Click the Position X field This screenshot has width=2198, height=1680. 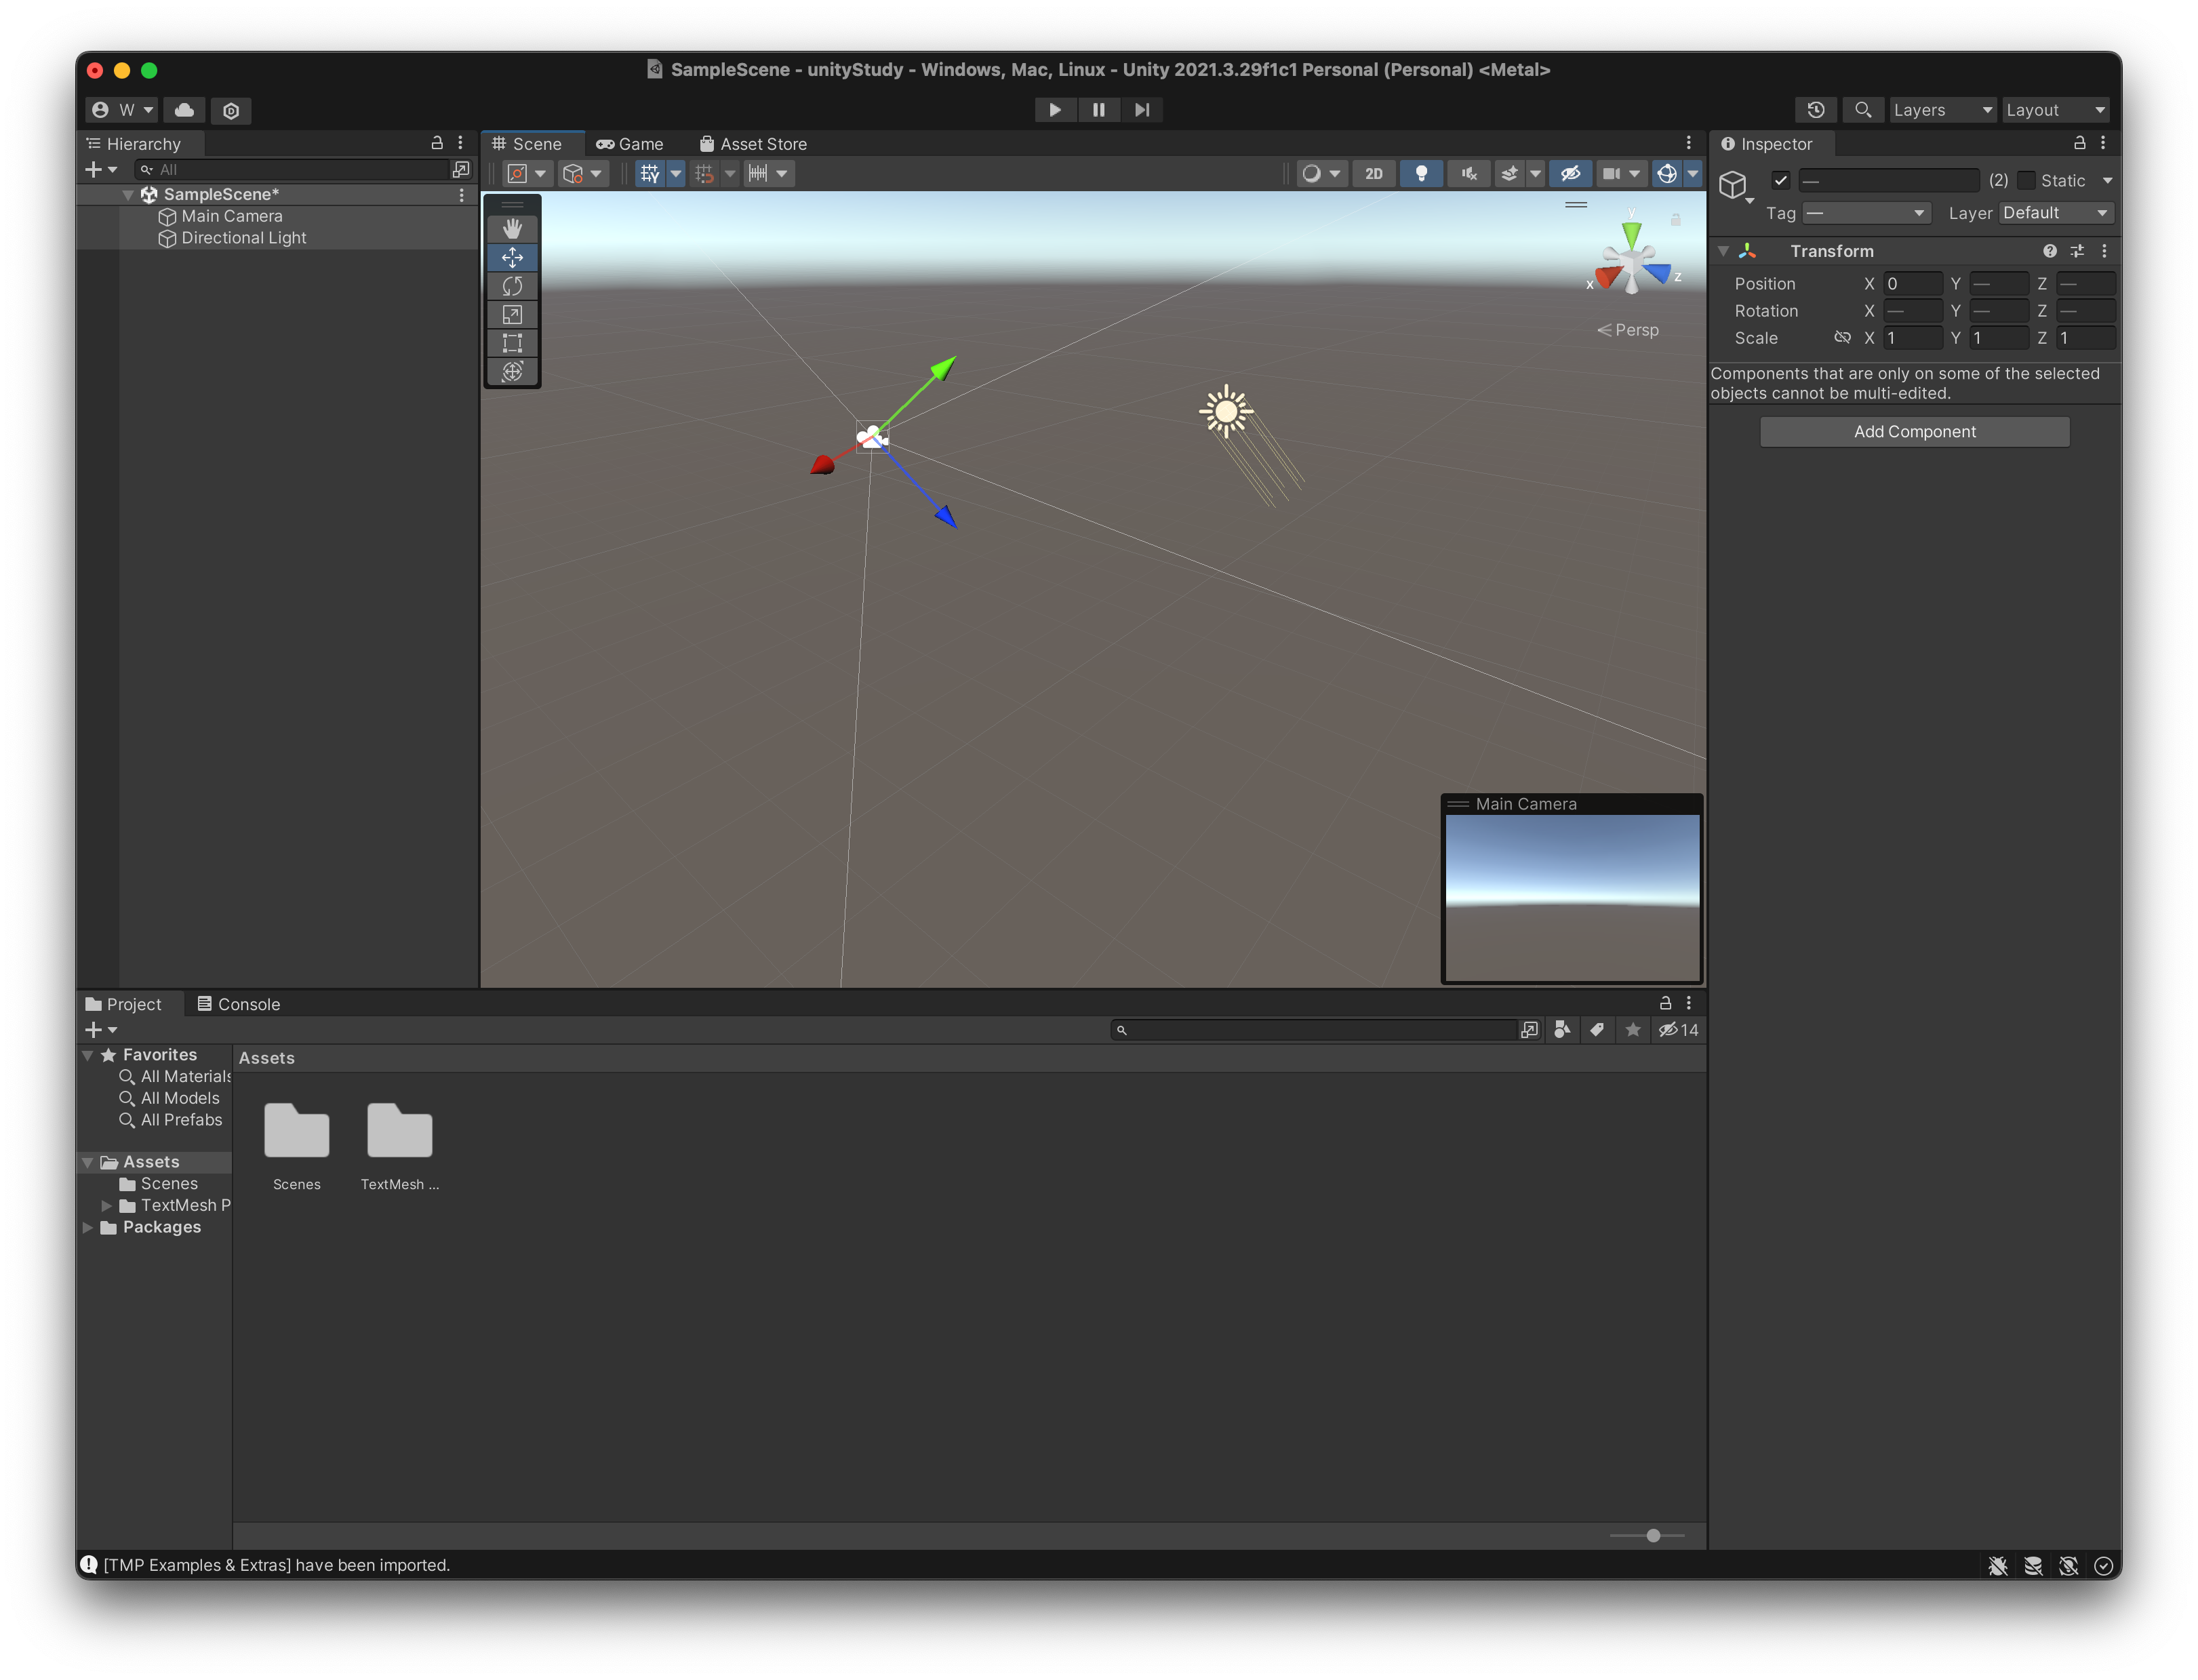click(1912, 284)
